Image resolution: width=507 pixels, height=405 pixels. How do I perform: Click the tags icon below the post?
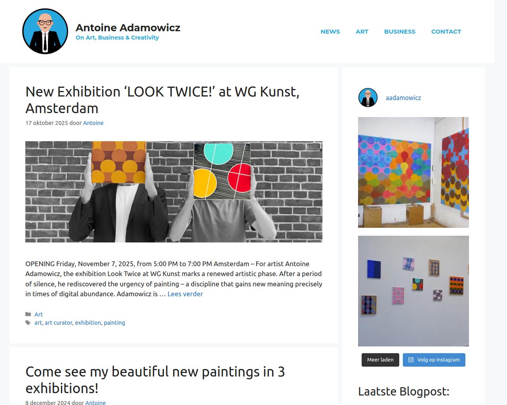[28, 323]
